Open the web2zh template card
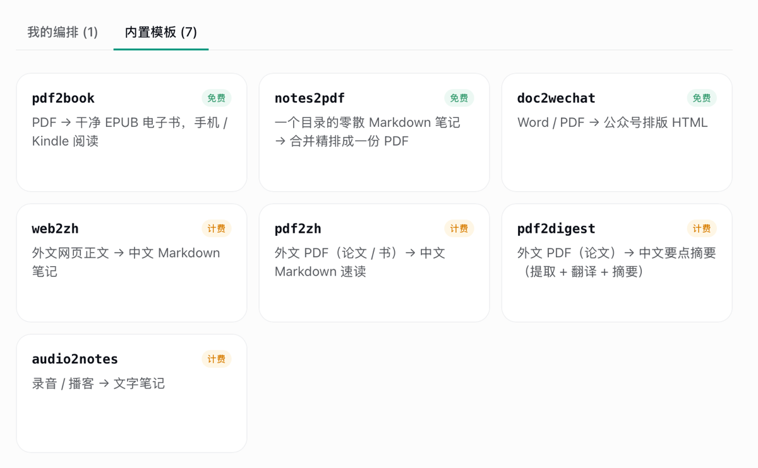758x468 pixels. tap(131, 263)
